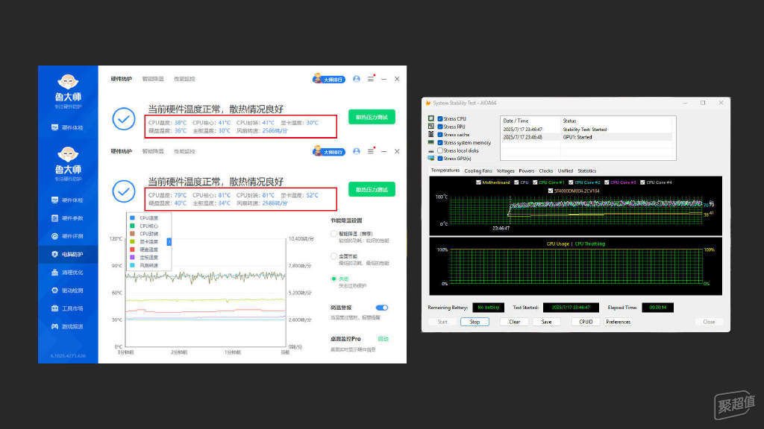Open 清理优化 in the Lu Dashi sidebar
The width and height of the screenshot is (764, 429).
(68, 273)
